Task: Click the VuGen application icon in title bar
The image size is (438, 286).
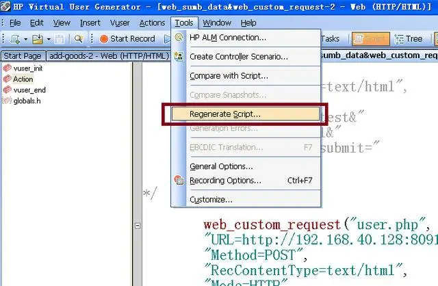Action: click(5, 6)
